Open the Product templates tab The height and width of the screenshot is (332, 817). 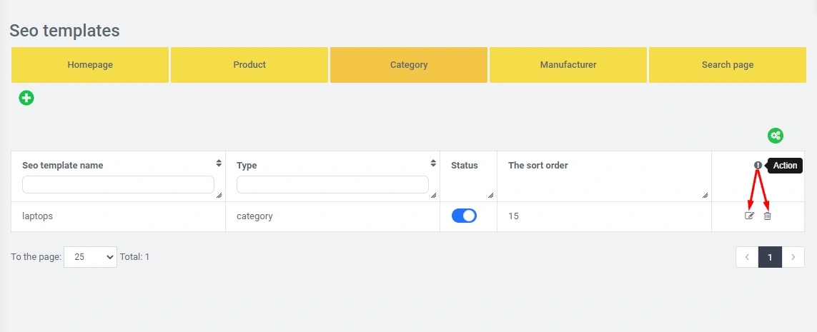tap(249, 65)
